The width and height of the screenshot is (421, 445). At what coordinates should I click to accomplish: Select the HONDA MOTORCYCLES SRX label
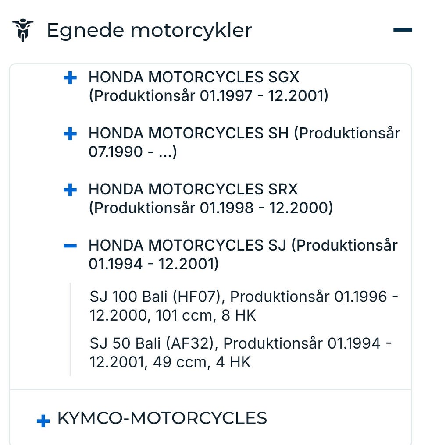pyautogui.click(x=193, y=189)
